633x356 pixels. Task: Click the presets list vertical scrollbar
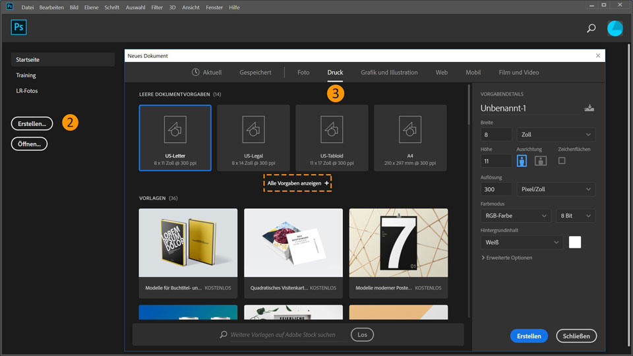point(469,104)
